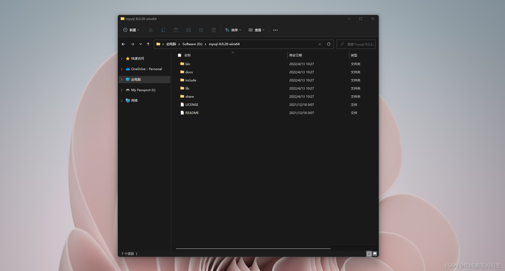Refresh the current folder view
Viewport: 505px width, 271px height.
(x=329, y=44)
